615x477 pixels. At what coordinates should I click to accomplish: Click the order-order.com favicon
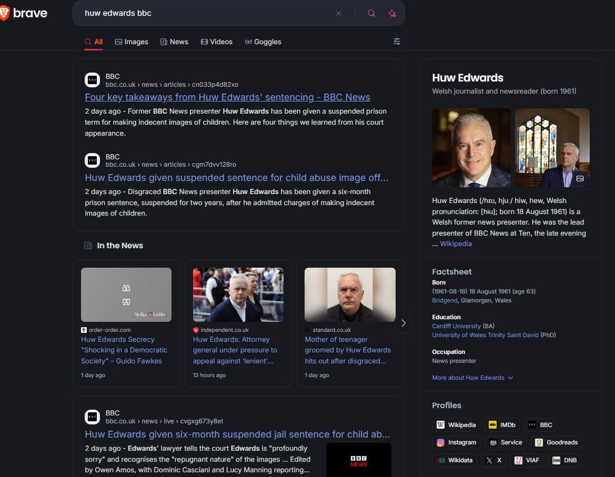point(84,330)
